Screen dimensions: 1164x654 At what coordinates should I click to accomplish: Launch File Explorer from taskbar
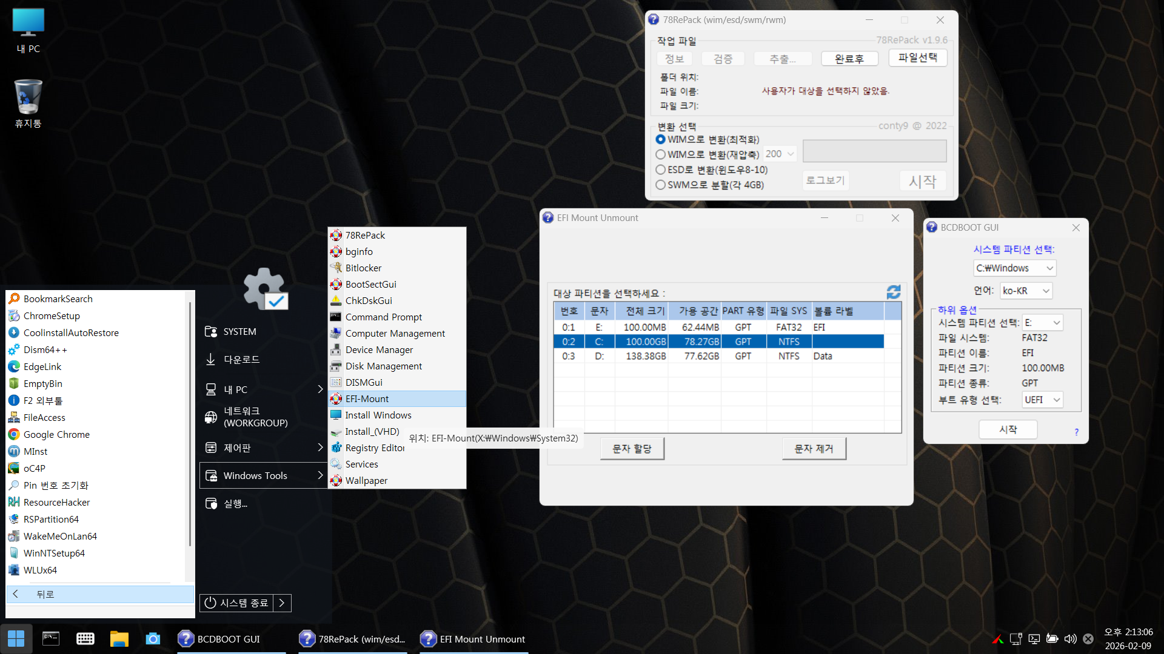pos(119,639)
